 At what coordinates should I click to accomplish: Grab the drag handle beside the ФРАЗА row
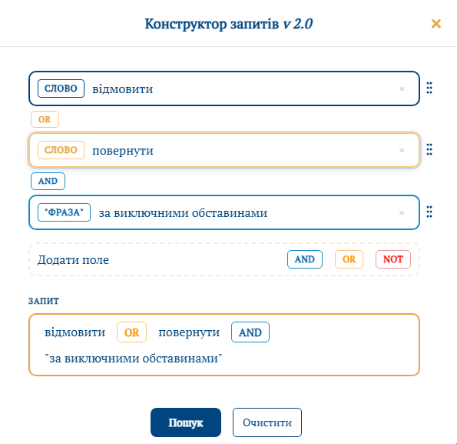pos(429,212)
